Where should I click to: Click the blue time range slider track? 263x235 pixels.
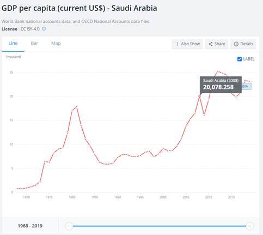pos(160,226)
